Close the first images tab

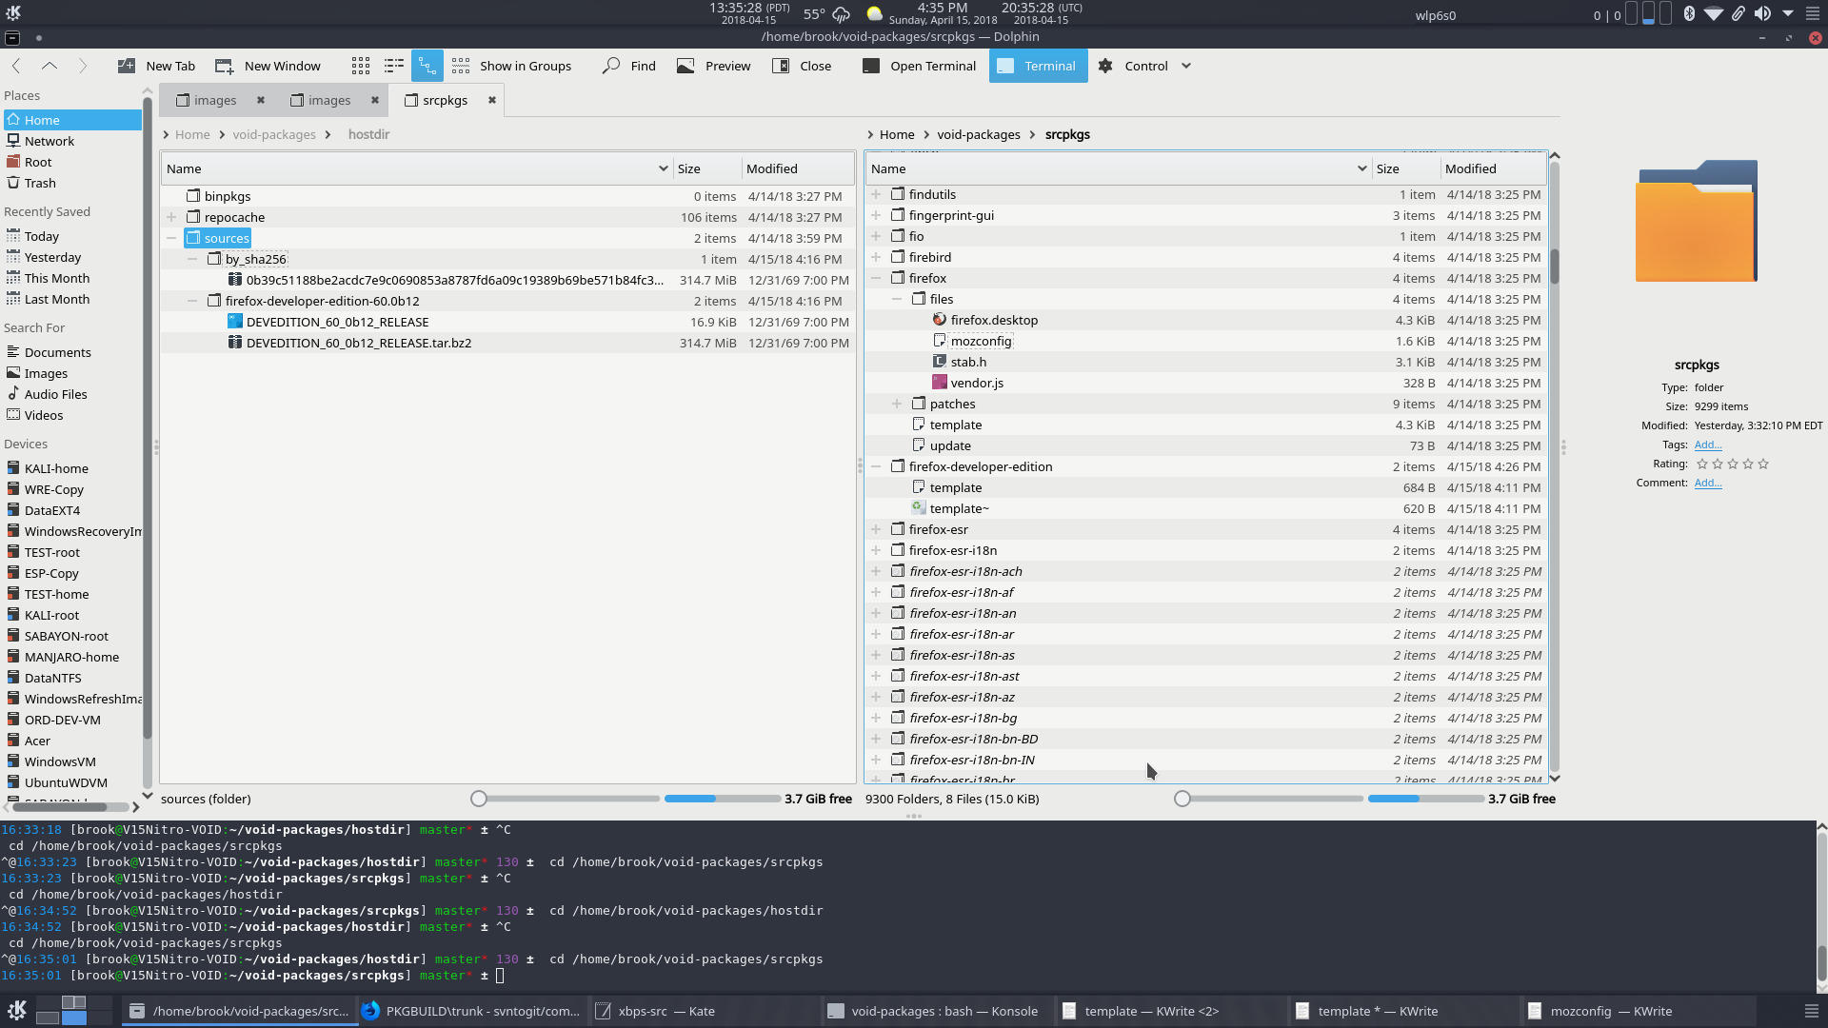(261, 100)
